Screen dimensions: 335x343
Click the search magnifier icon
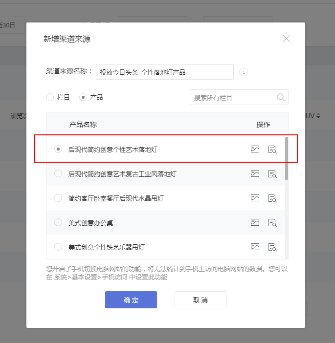point(281,97)
